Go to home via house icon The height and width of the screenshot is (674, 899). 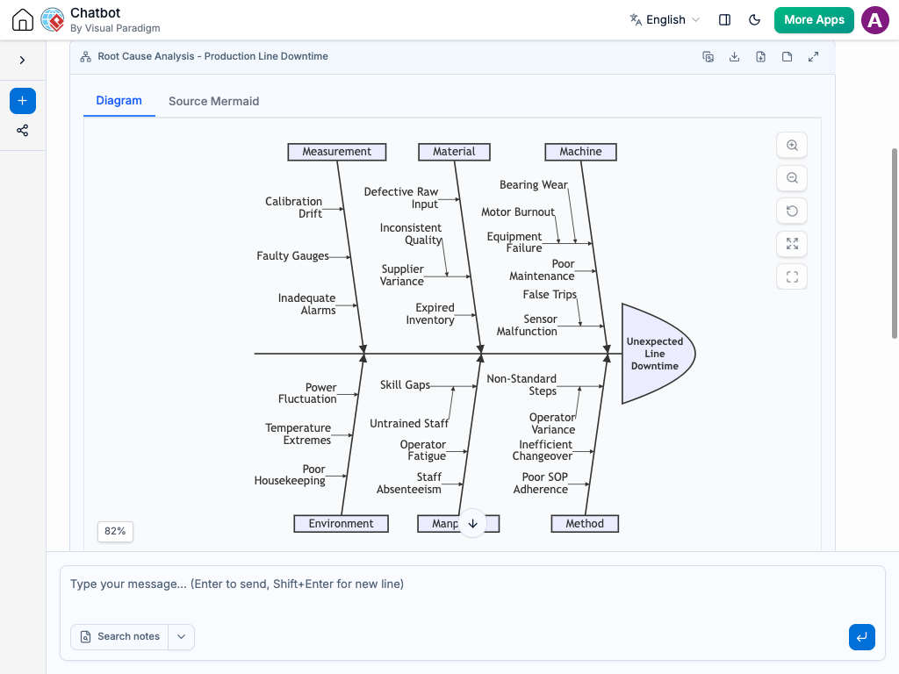[22, 19]
